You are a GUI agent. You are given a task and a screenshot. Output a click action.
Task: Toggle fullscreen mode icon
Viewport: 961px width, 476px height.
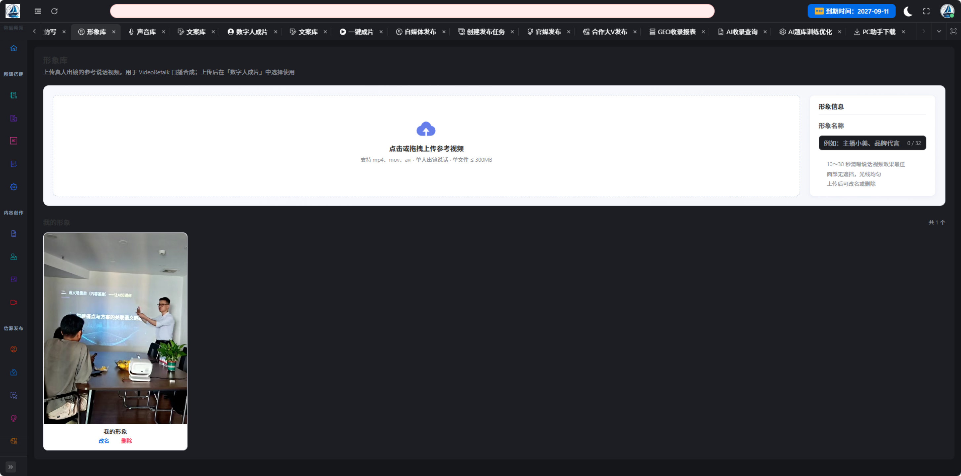[x=926, y=11]
